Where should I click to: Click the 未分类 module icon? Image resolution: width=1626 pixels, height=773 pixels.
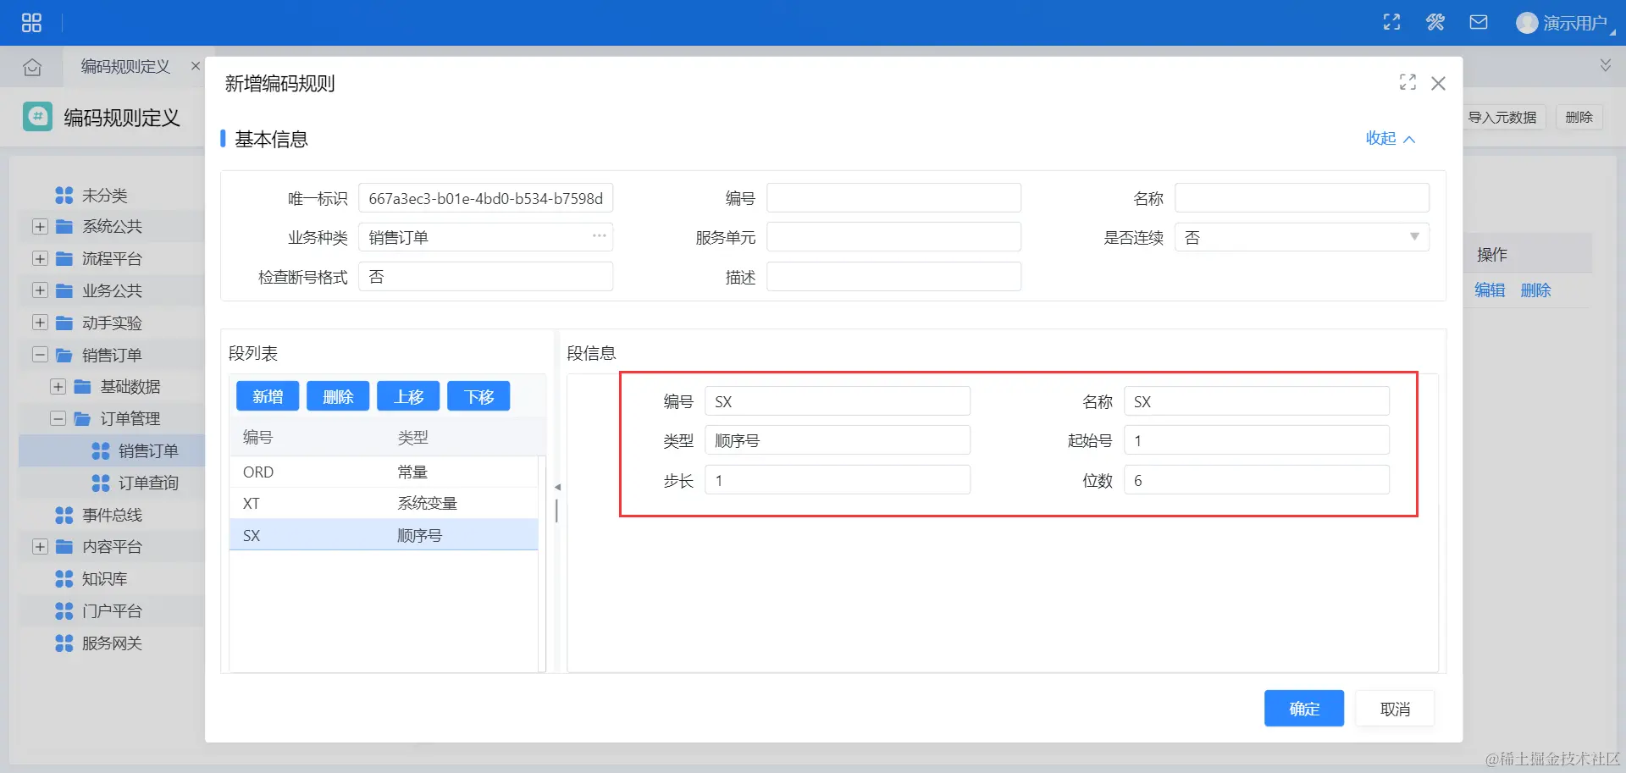coord(64,196)
